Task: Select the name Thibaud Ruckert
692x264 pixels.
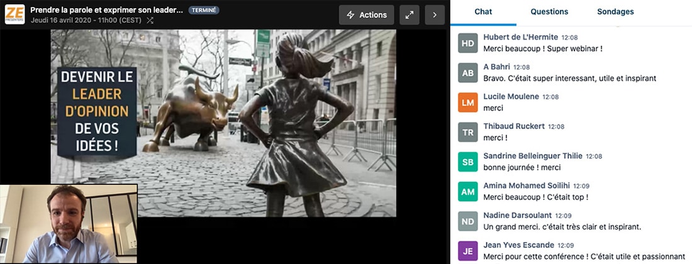Action: pos(514,126)
